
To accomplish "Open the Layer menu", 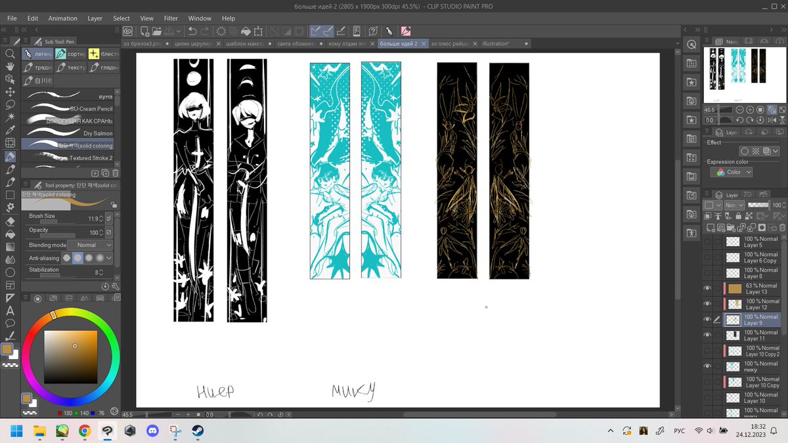I will coord(95,18).
